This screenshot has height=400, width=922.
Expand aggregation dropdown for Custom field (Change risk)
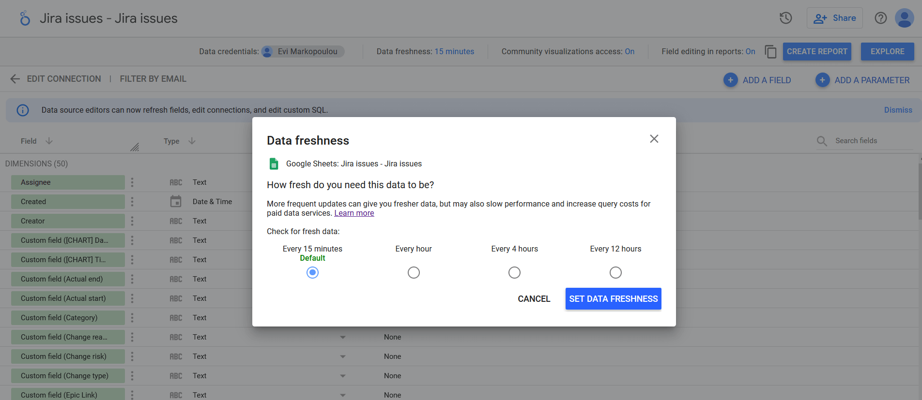[x=343, y=356]
